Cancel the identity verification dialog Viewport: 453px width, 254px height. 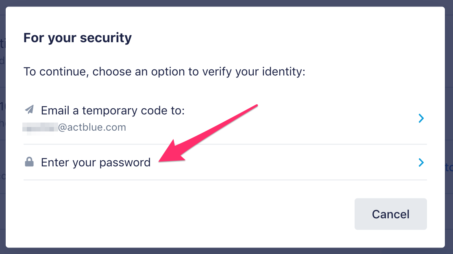click(391, 214)
